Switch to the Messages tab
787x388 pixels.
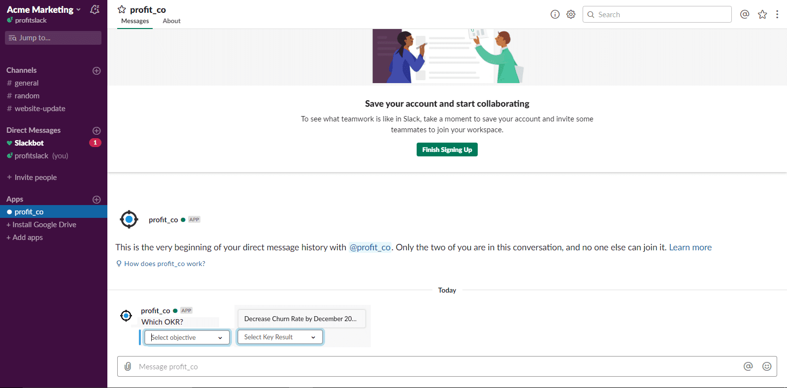tap(135, 21)
